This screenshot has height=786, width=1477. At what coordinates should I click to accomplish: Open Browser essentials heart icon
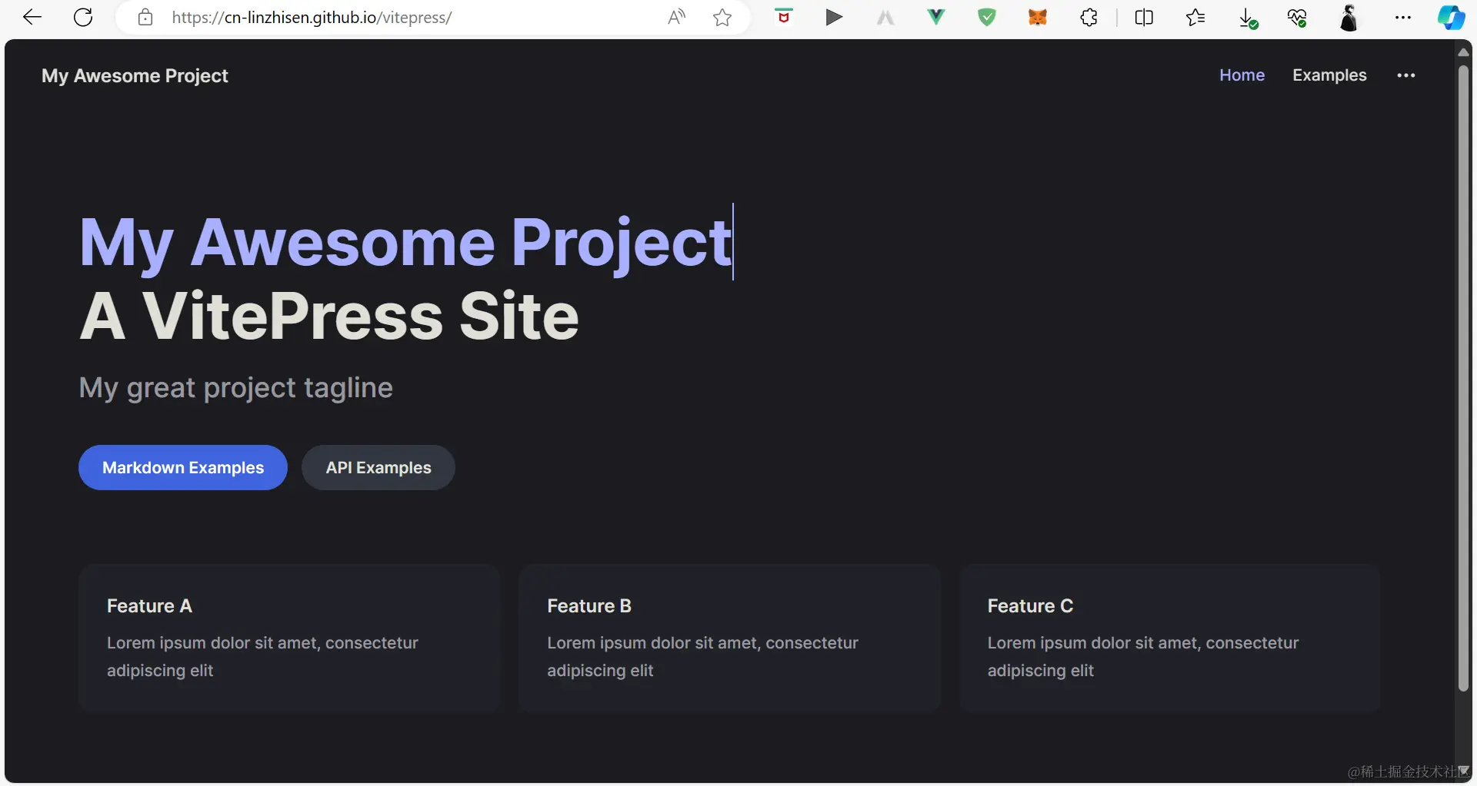(x=1298, y=18)
